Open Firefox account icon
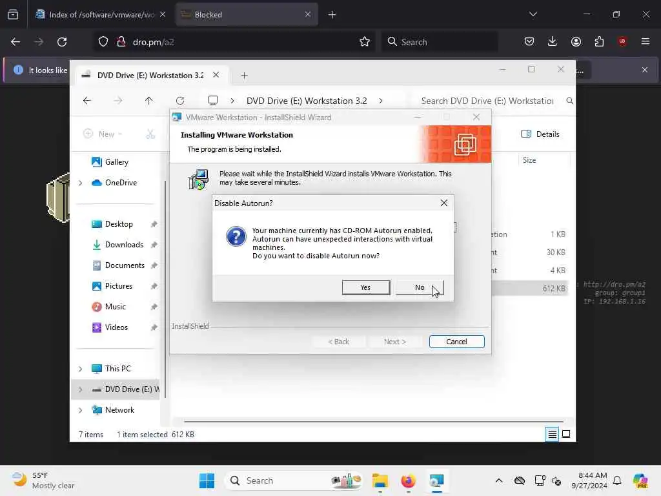 coord(576,42)
